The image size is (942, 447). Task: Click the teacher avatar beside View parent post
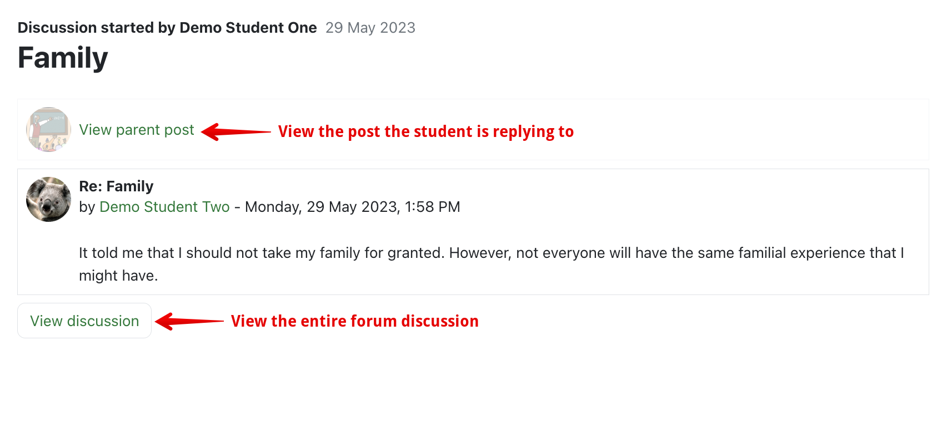pyautogui.click(x=48, y=130)
